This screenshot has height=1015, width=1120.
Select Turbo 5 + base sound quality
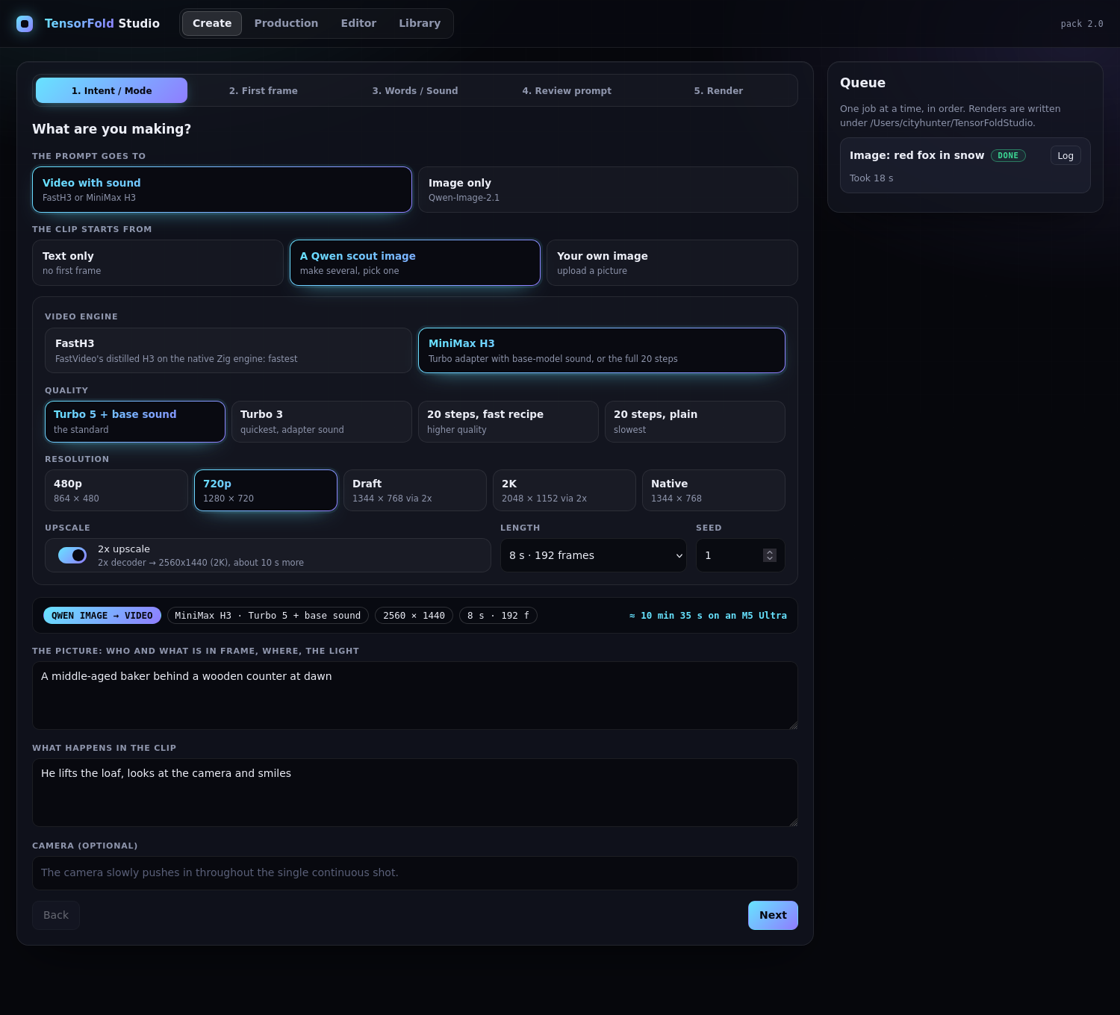tap(135, 422)
